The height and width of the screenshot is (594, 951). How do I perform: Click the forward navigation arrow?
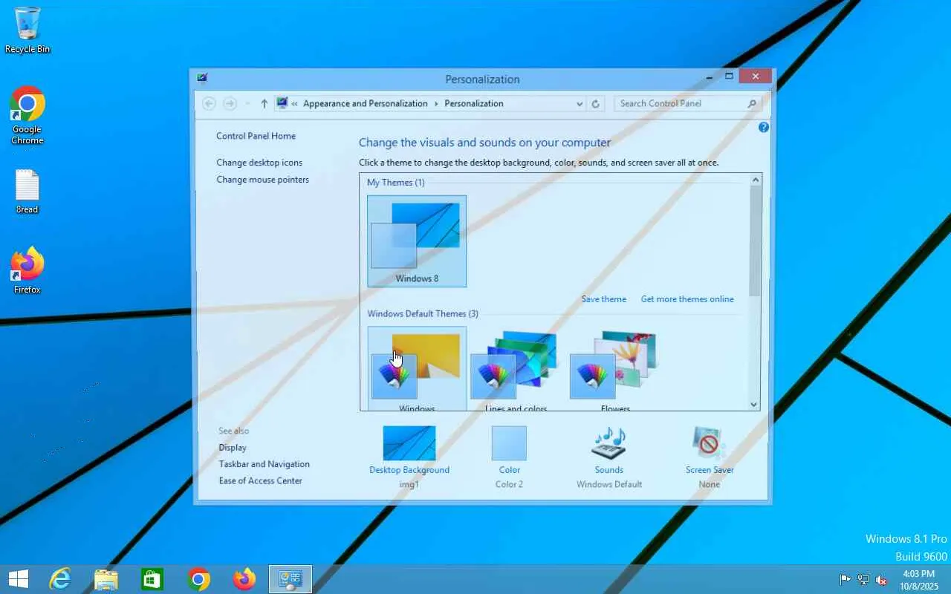230,104
